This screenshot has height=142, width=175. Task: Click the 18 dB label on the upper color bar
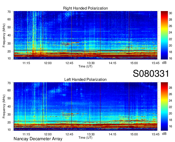pyautogui.click(x=170, y=52)
